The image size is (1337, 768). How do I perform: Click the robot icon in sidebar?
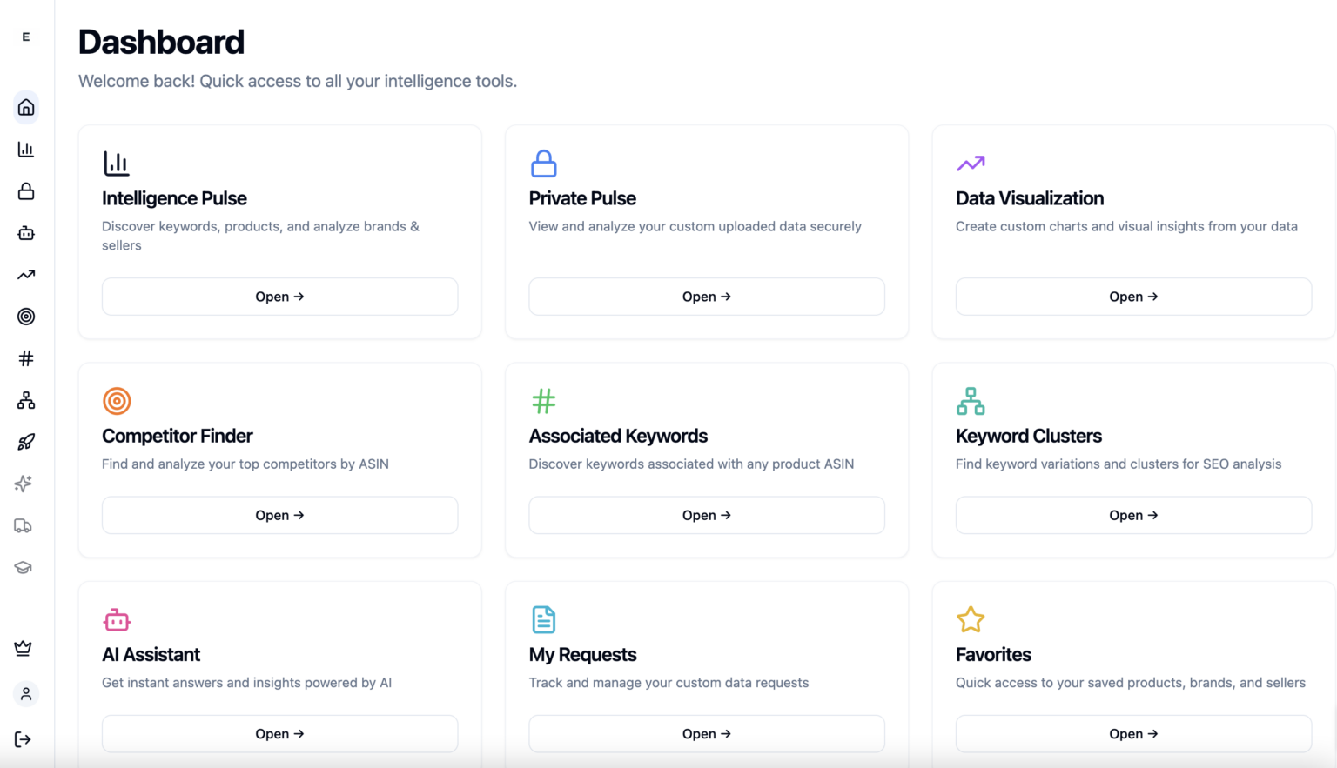(x=26, y=233)
